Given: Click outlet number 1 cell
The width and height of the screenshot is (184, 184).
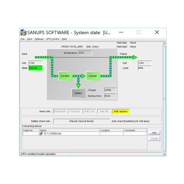Looking at the screenshot, I should pos(30,133).
